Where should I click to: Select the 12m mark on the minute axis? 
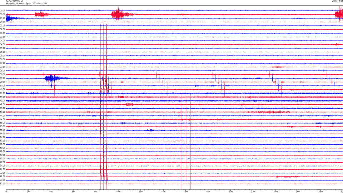point(141,192)
